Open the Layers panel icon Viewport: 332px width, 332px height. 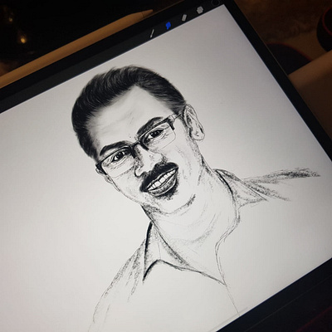[200, 10]
